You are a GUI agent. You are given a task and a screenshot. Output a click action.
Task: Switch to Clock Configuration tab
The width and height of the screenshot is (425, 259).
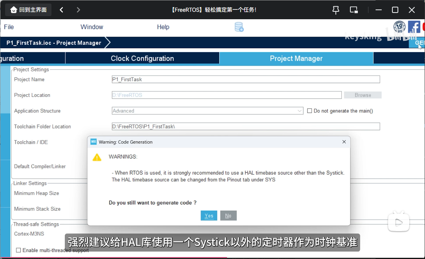142,58
